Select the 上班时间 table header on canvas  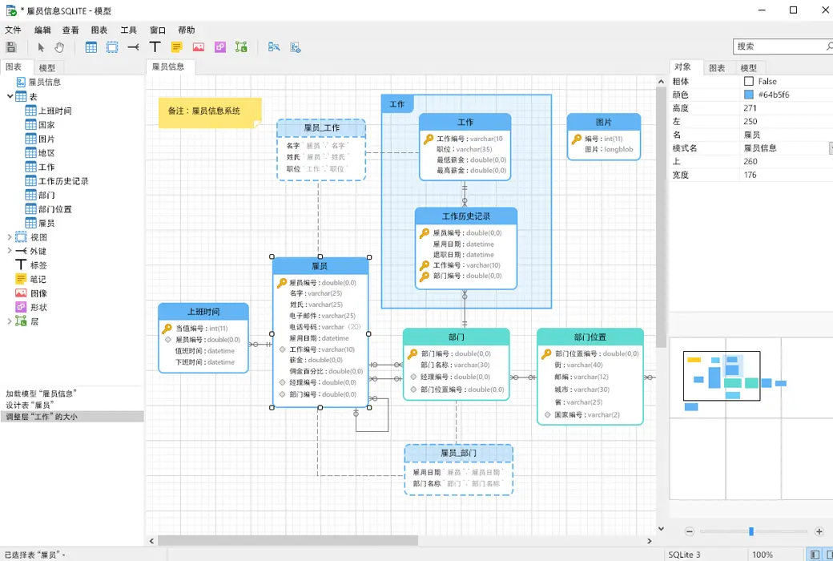coord(203,312)
